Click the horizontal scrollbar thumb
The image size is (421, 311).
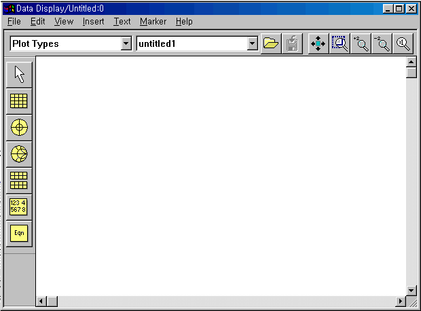(x=52, y=301)
